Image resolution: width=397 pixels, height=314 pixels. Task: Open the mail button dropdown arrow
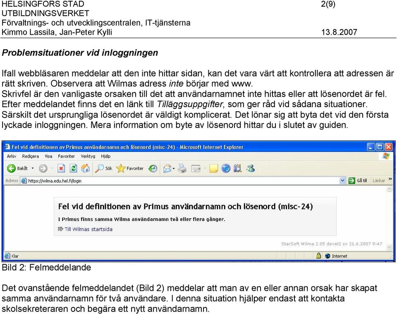[x=174, y=168]
